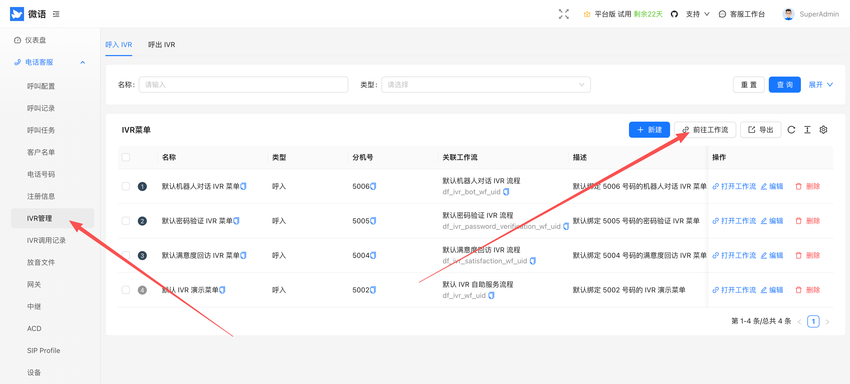The image size is (850, 384).
Task: Open 网关 in sidebar
Action: coord(34,284)
